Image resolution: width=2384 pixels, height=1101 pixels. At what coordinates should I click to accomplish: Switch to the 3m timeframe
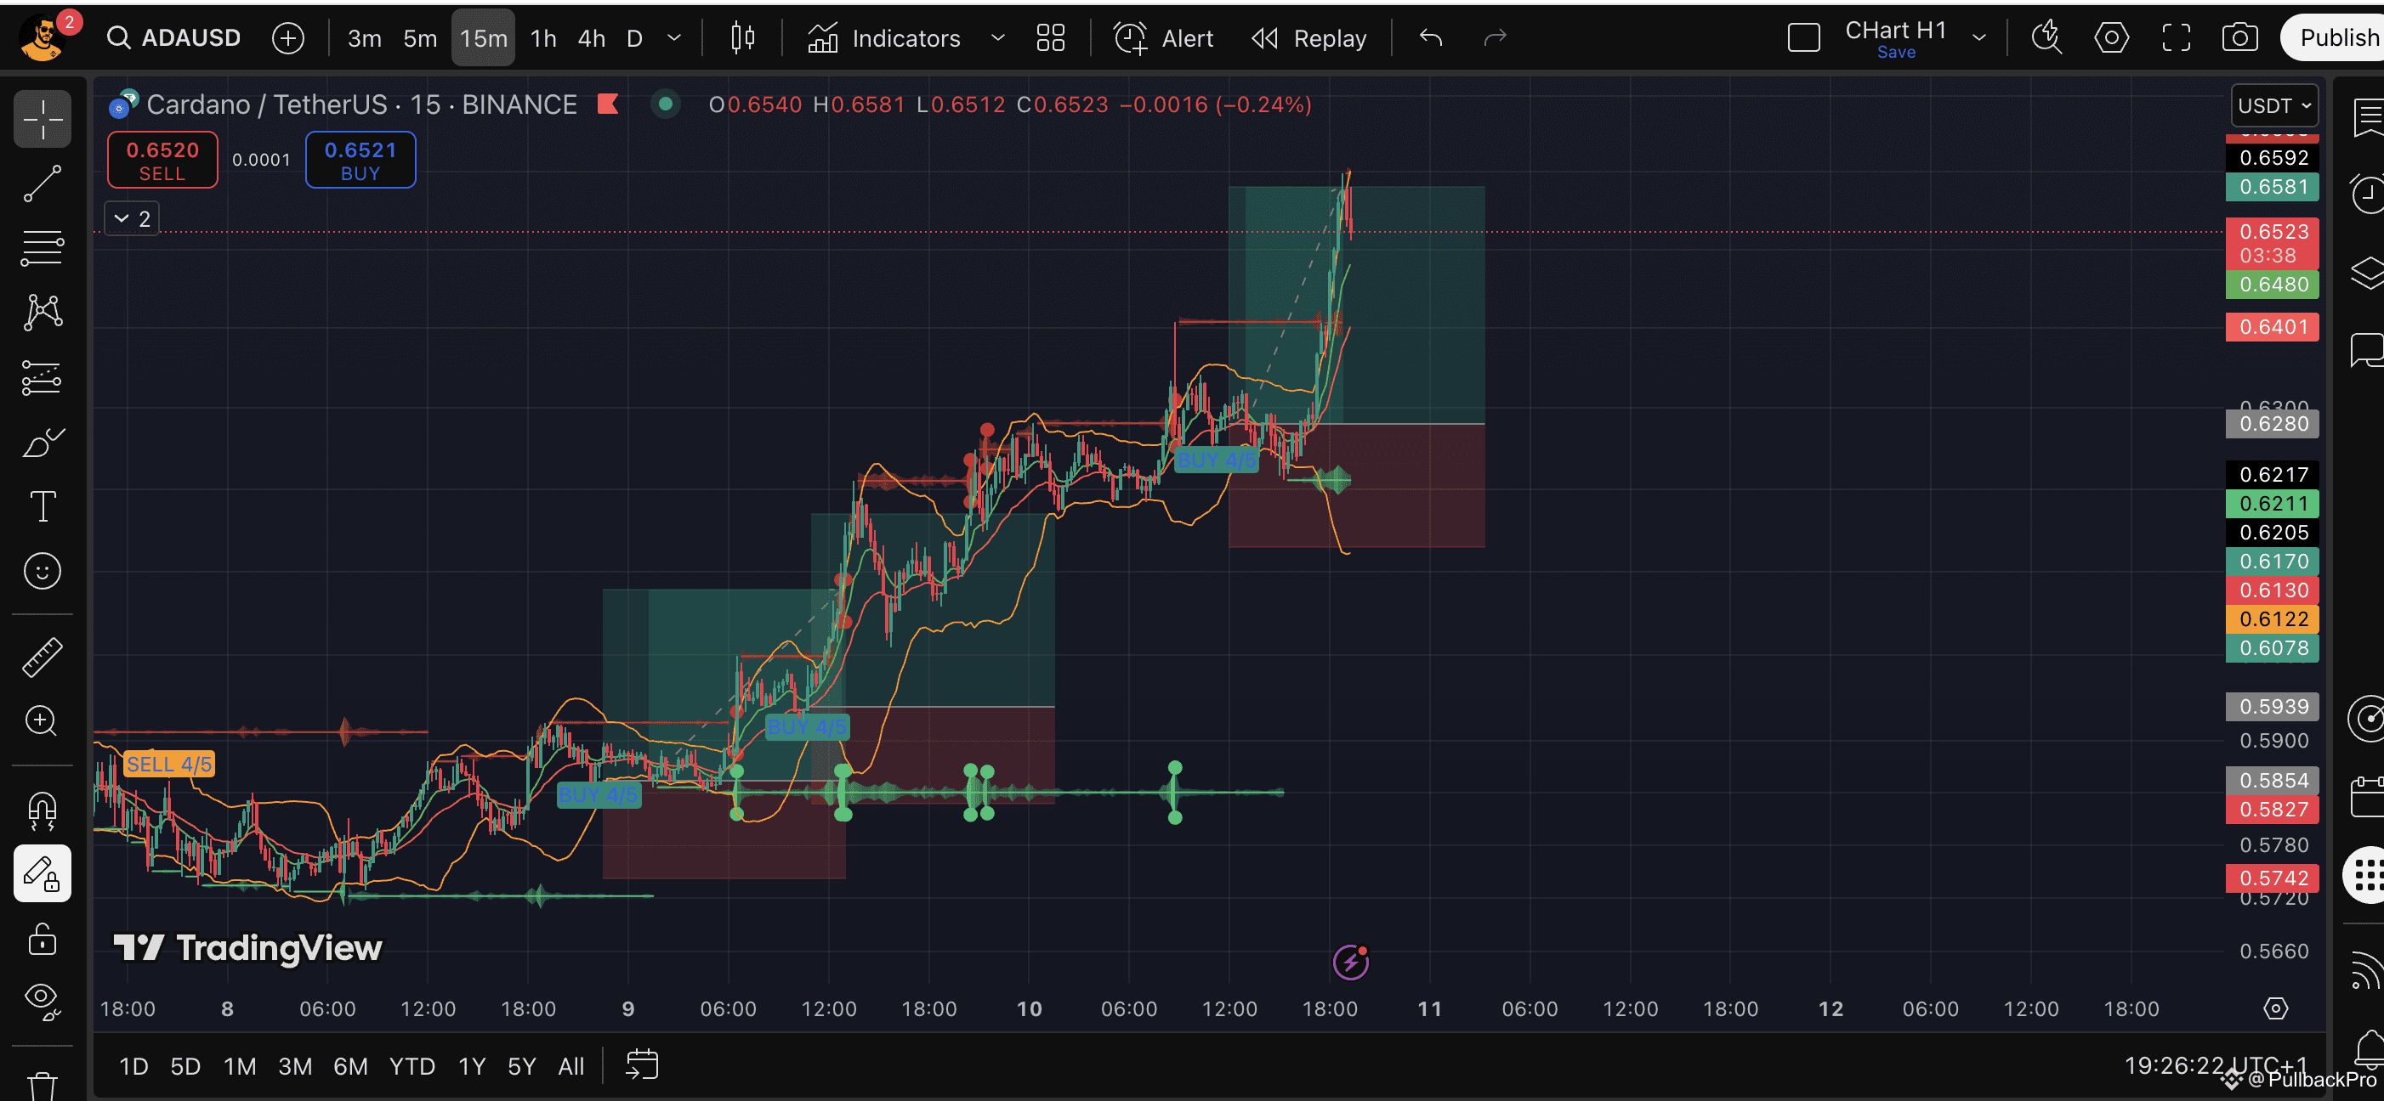[364, 38]
